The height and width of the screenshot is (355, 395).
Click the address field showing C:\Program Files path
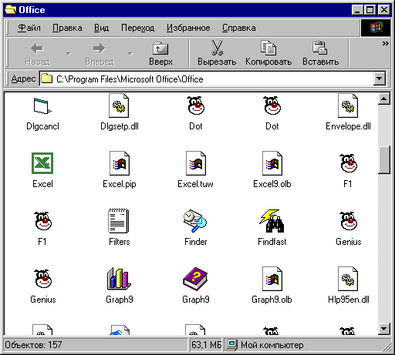click(212, 79)
